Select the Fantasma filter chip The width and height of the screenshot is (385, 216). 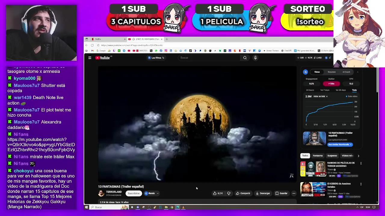click(x=318, y=156)
